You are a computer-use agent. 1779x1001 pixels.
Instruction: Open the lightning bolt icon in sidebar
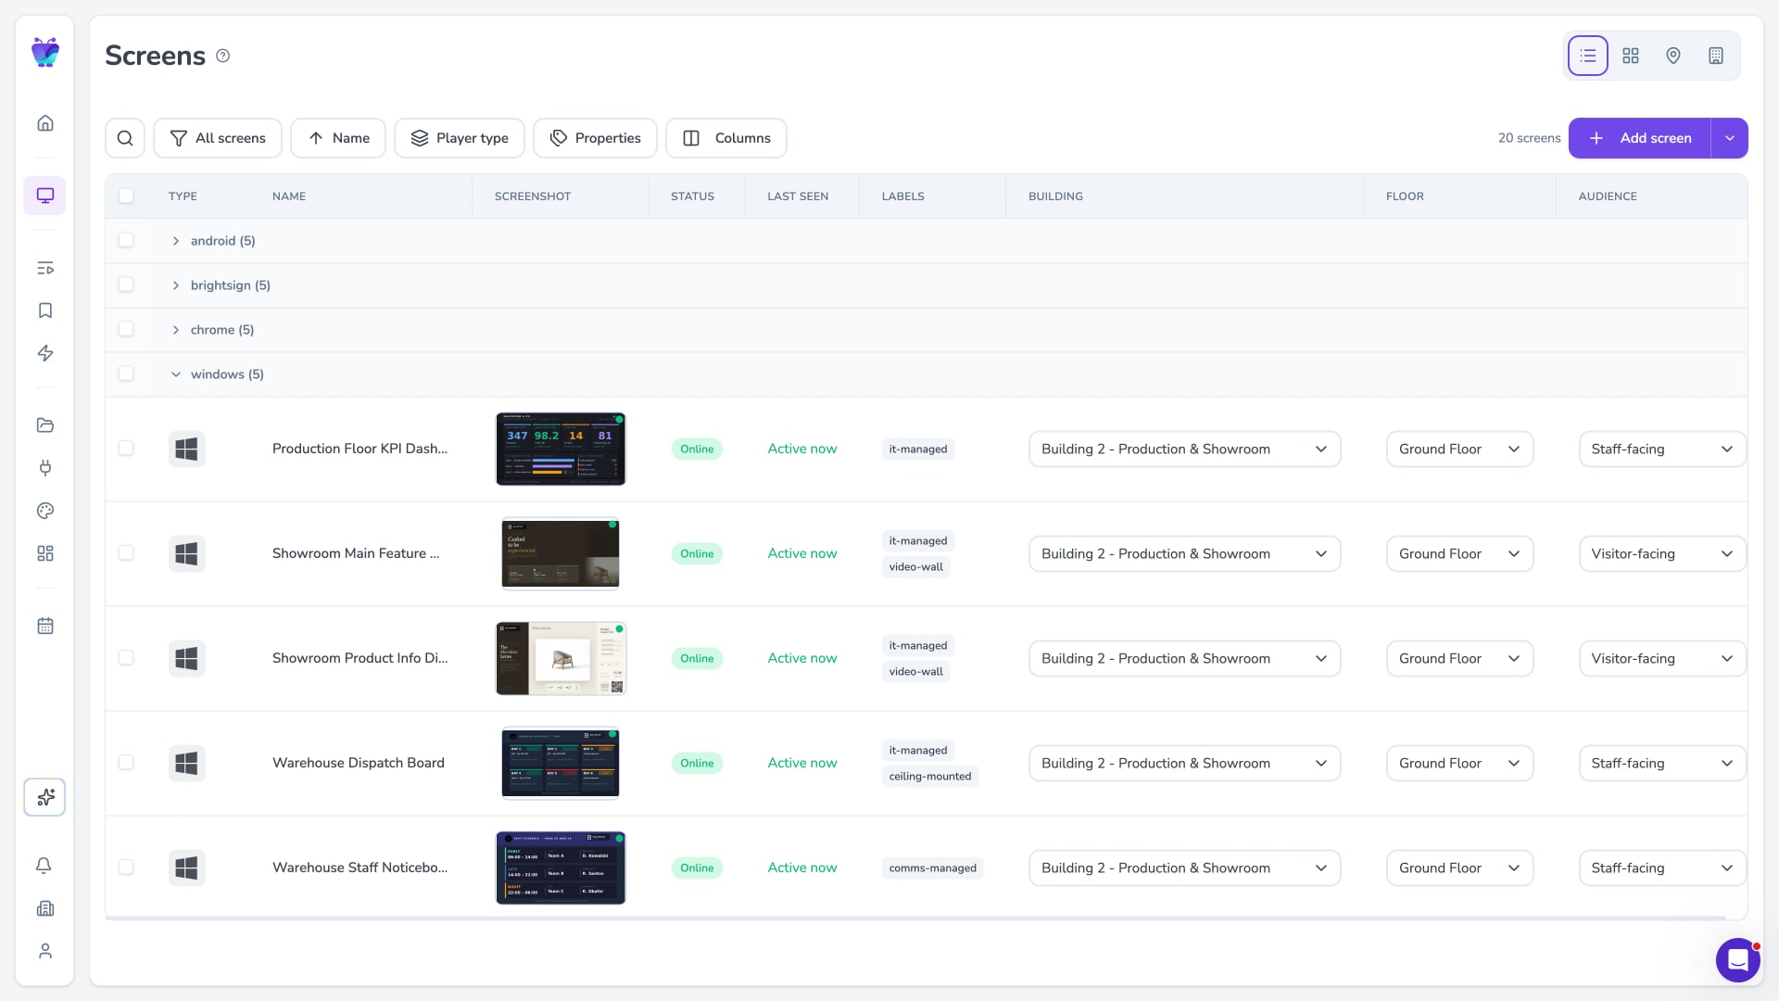tap(44, 353)
